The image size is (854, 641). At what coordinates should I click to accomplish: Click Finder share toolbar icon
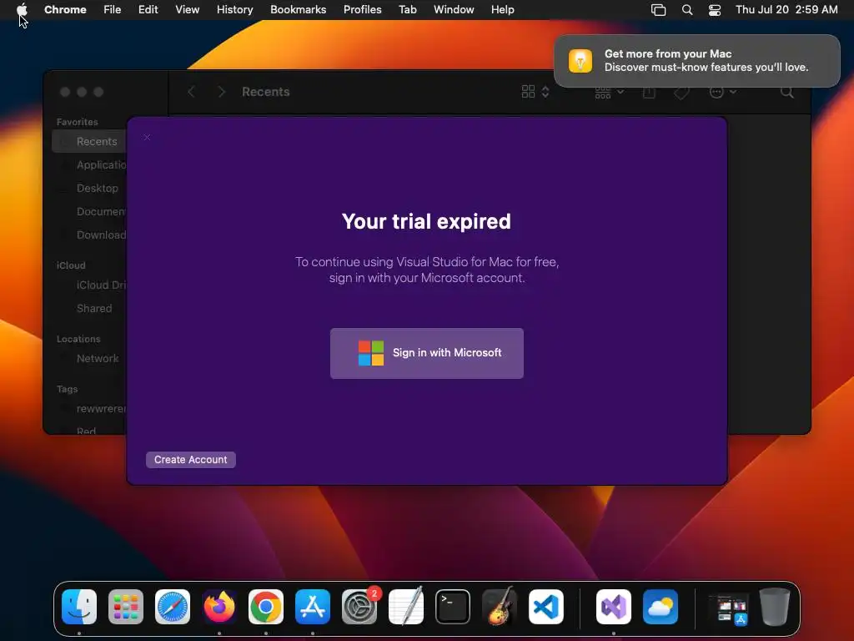pyautogui.click(x=649, y=92)
